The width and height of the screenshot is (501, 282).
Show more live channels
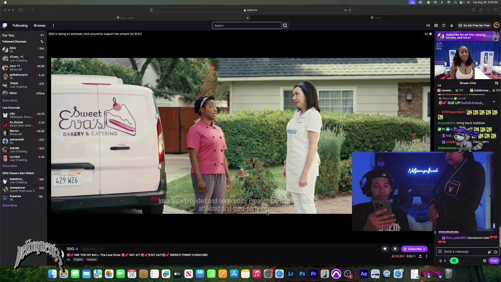pos(9,166)
